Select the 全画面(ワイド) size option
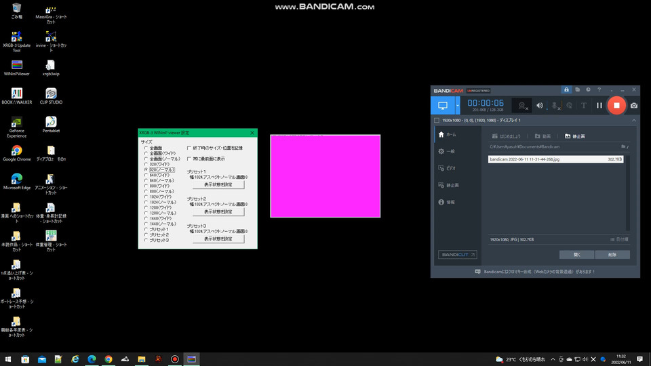The image size is (651, 366). (x=146, y=154)
